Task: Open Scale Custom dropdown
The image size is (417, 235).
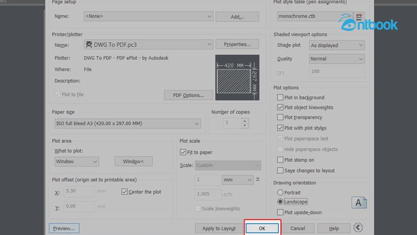Action: 228,165
